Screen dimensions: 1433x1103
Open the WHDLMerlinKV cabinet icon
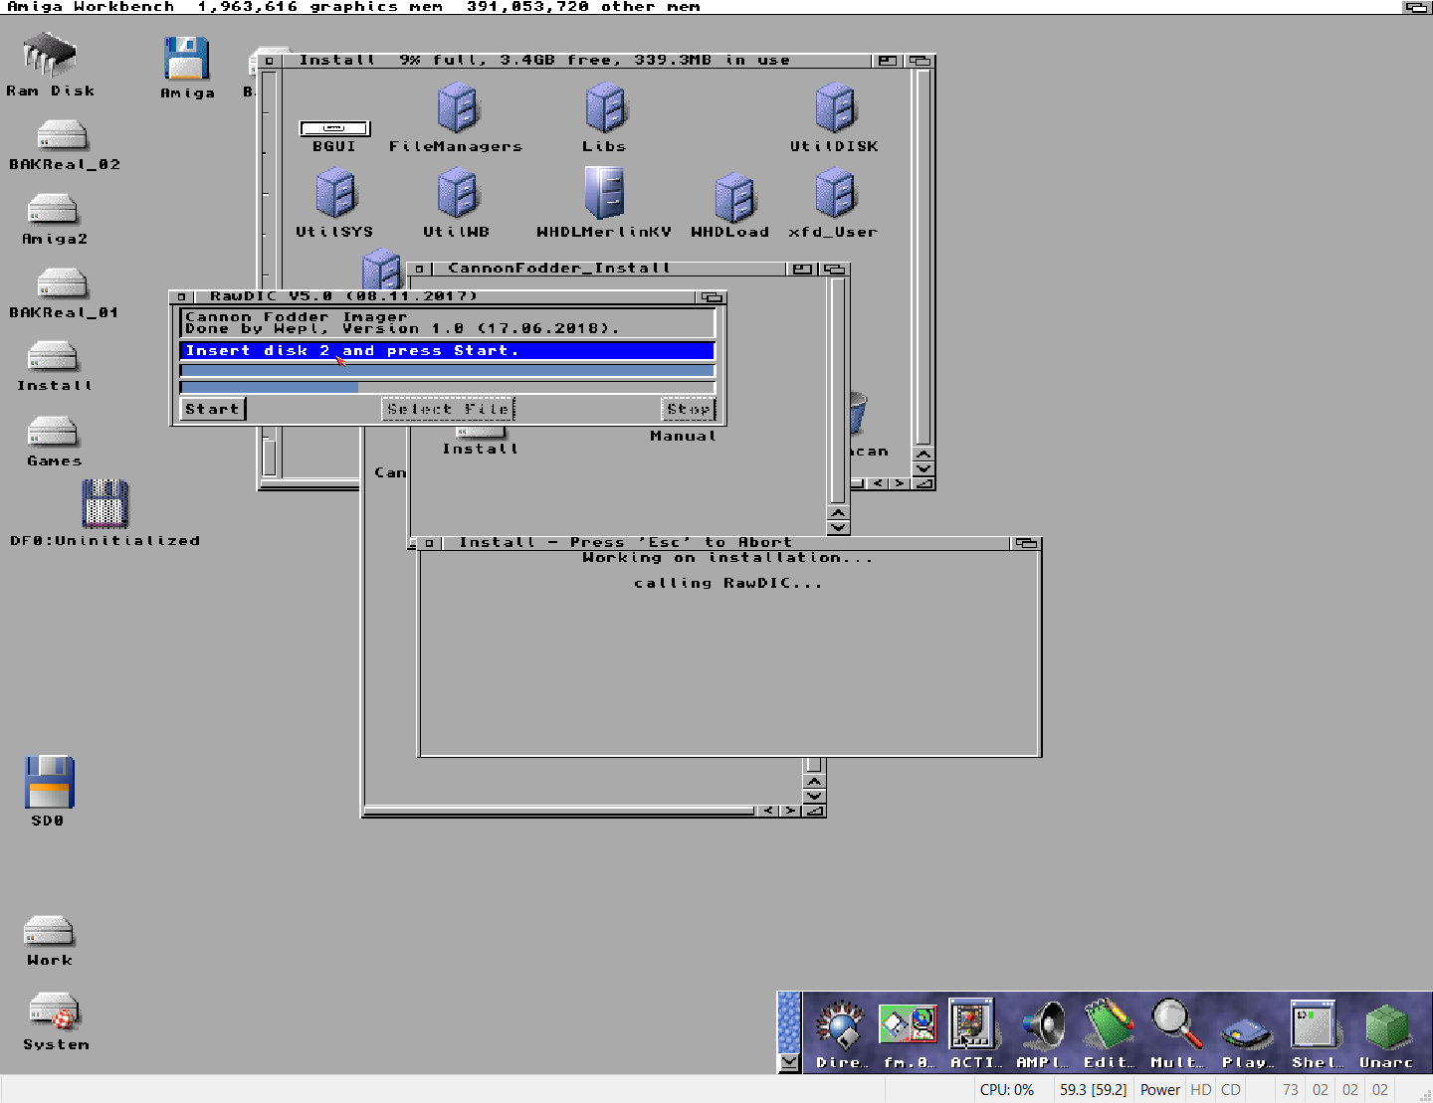pyautogui.click(x=605, y=193)
